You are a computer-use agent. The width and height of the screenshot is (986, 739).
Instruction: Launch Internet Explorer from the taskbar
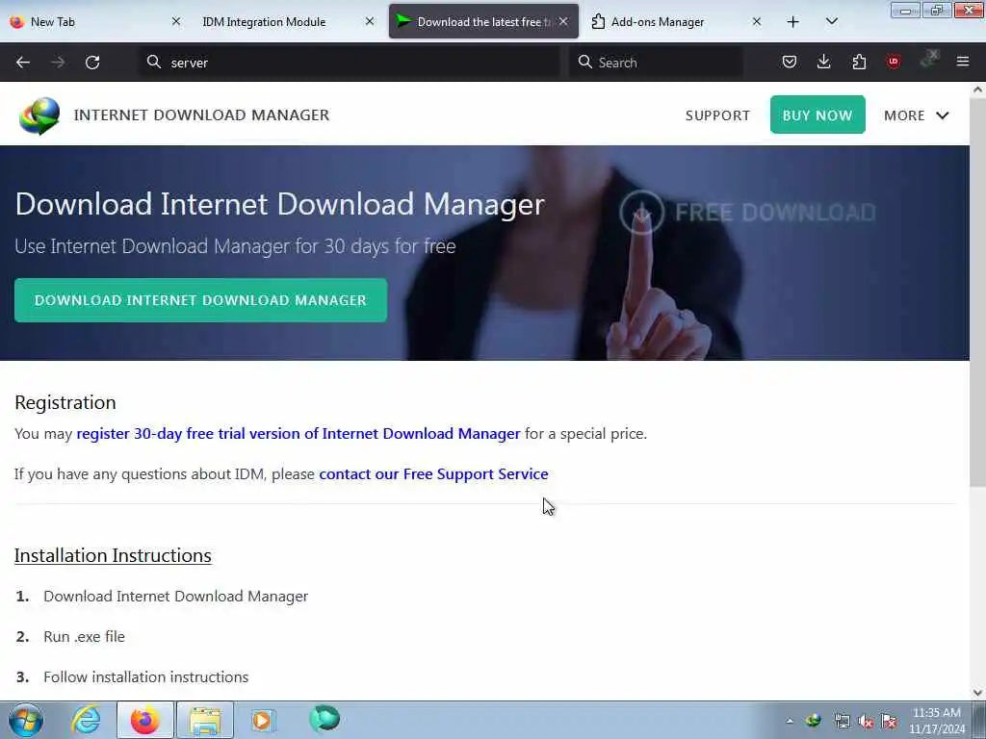(86, 720)
